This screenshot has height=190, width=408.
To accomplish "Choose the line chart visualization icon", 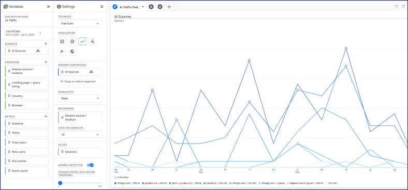I will 82,41.
